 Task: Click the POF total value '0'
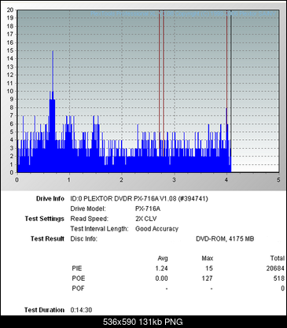[283, 289]
